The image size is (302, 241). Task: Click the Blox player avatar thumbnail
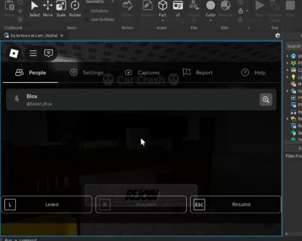click(x=17, y=99)
